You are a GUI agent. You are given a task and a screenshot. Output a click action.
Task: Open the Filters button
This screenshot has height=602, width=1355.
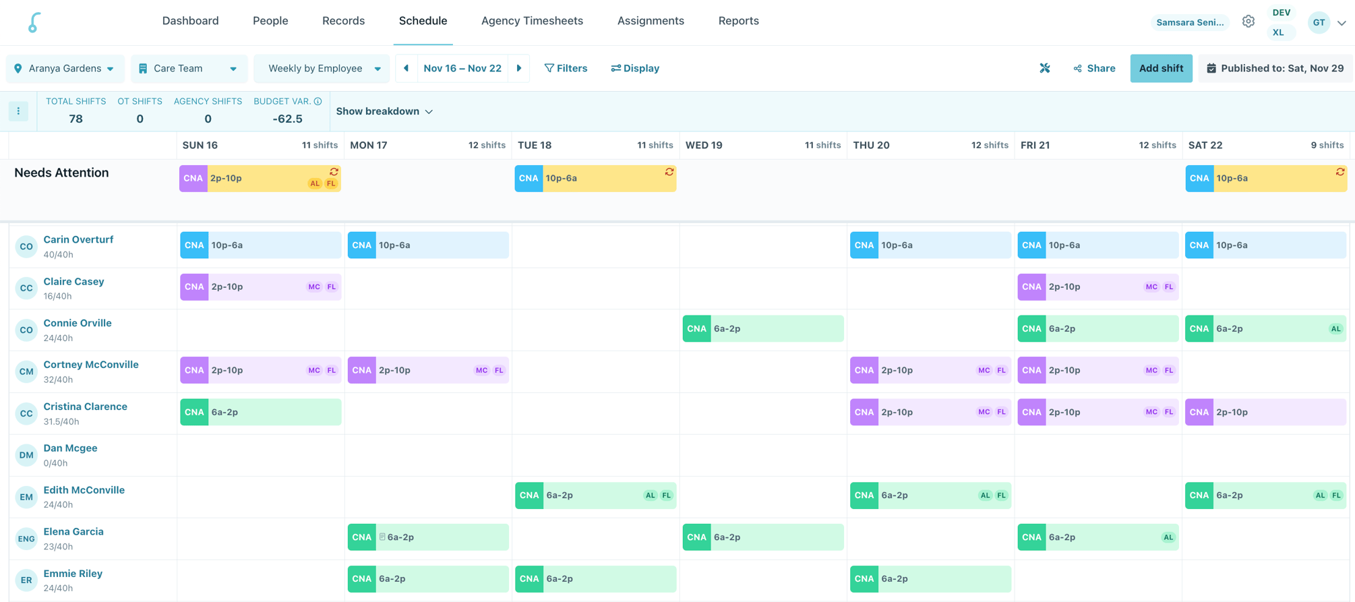pos(566,68)
